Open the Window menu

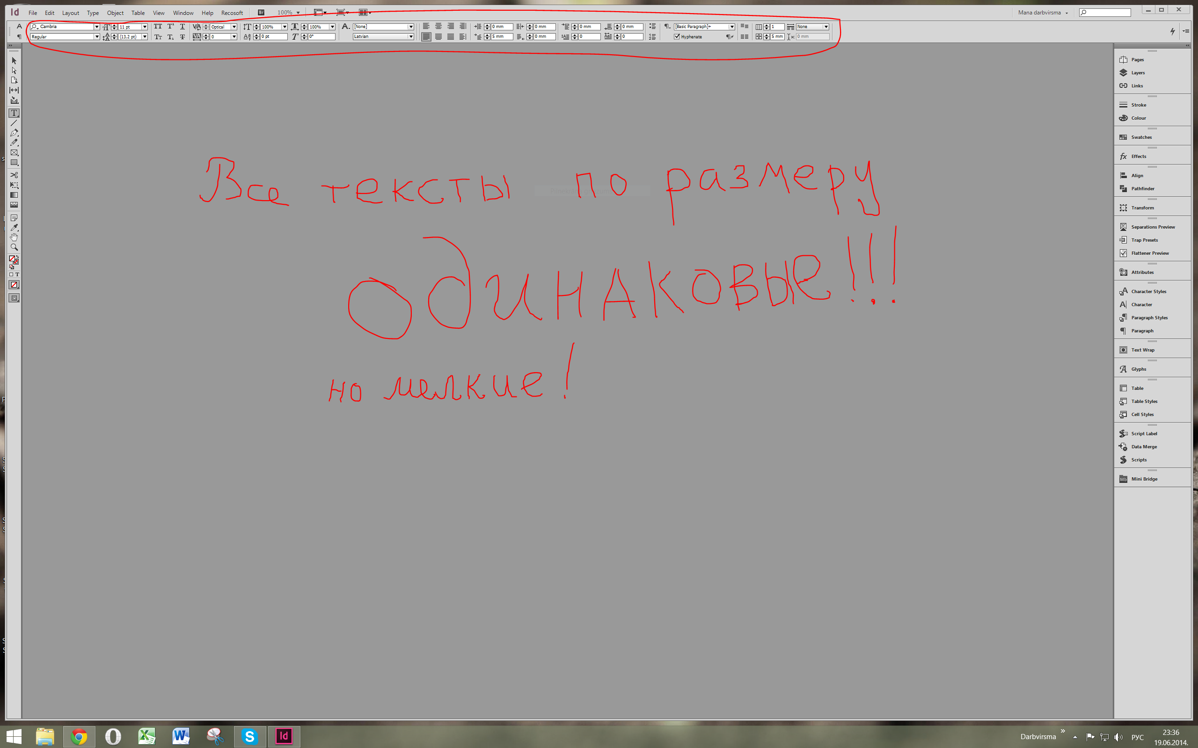tap(183, 13)
